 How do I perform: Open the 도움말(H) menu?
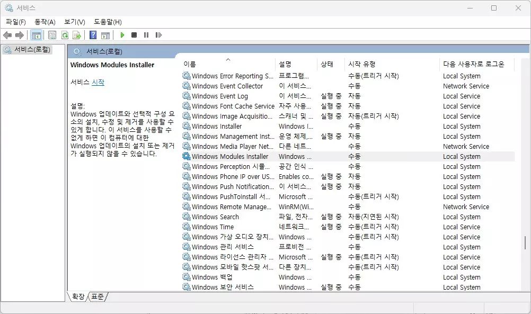[x=108, y=22]
